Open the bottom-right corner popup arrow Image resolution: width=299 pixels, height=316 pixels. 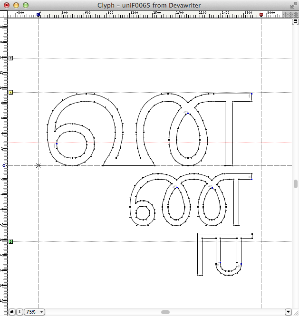[x=288, y=312]
